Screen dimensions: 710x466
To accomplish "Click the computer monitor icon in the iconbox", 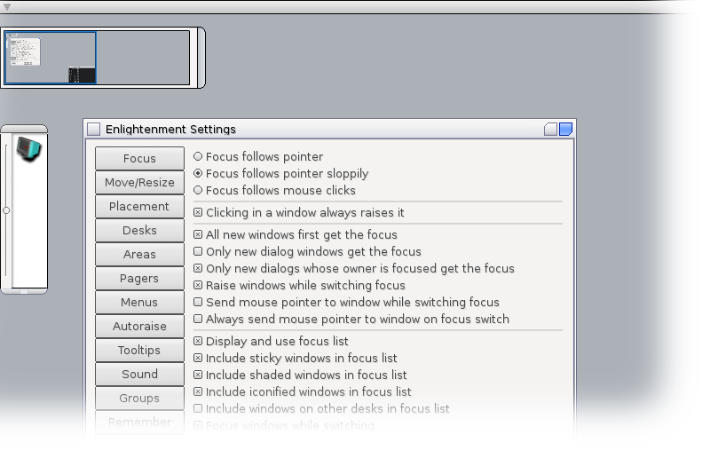I will [x=29, y=150].
